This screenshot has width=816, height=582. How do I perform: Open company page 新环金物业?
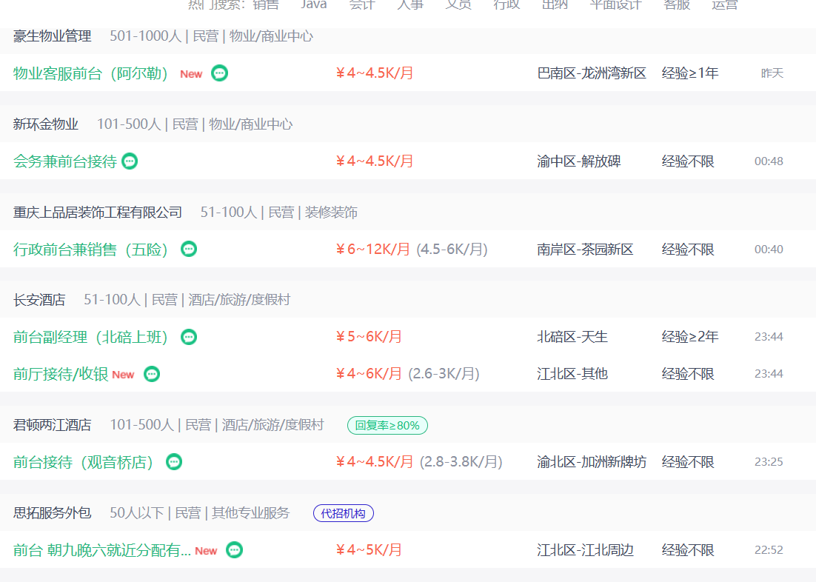pos(46,124)
